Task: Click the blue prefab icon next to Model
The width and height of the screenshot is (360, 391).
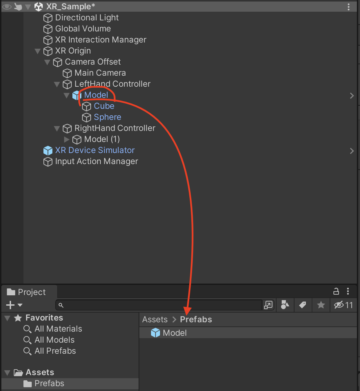Action: pyautogui.click(x=77, y=95)
